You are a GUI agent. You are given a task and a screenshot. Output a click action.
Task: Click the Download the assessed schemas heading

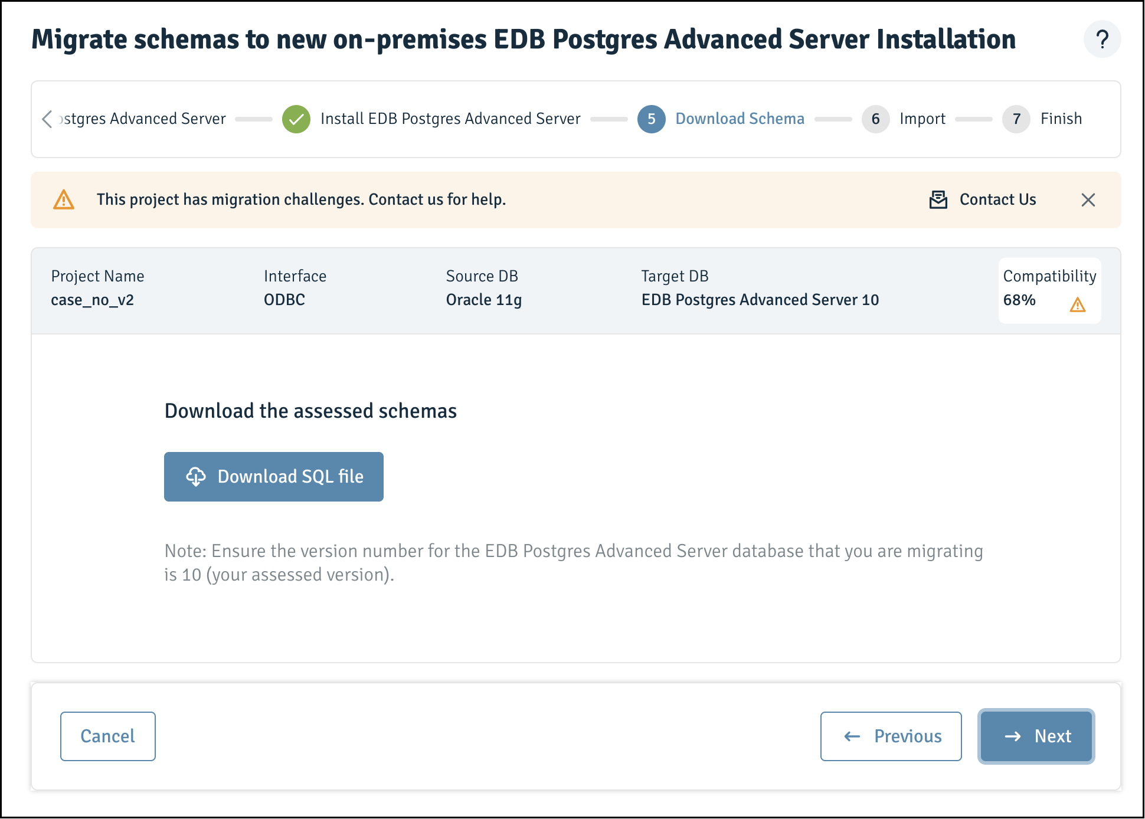310,411
